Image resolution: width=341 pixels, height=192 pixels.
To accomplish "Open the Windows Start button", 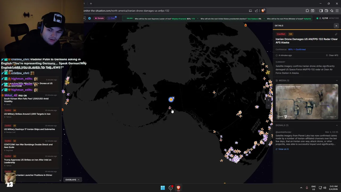I will [x=163, y=188].
